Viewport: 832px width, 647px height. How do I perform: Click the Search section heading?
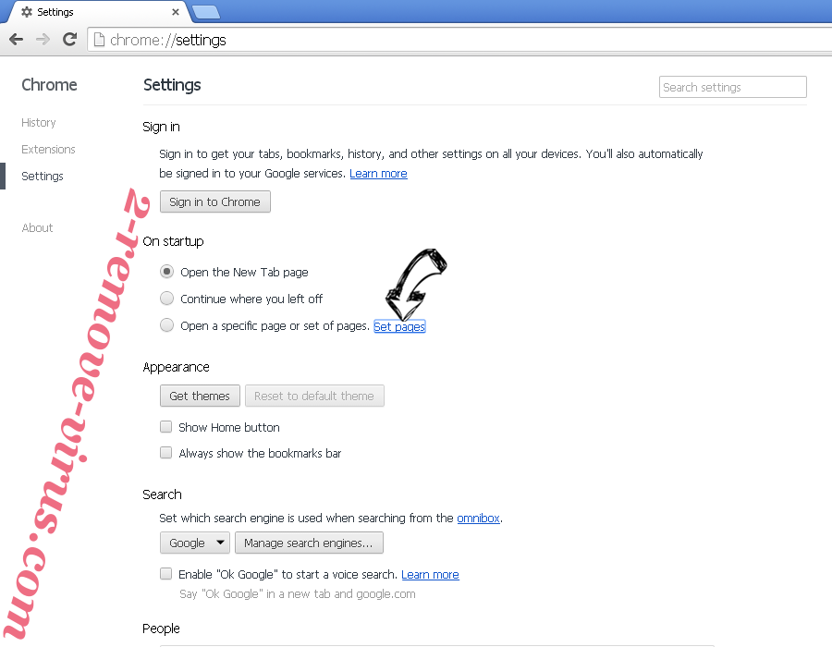(162, 494)
